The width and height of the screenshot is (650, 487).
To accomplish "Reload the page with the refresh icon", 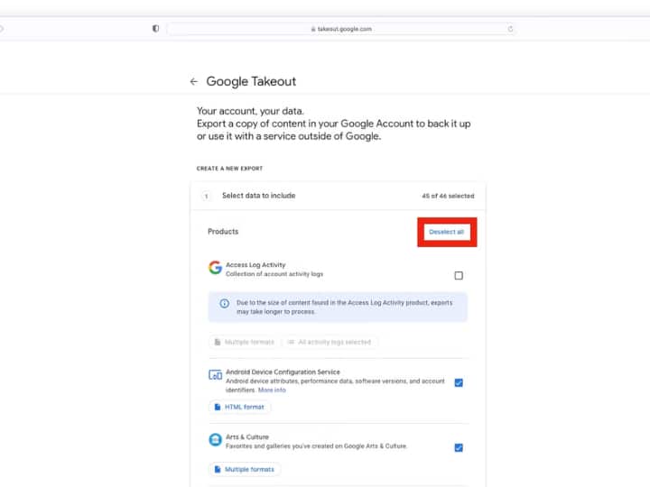I will click(510, 29).
